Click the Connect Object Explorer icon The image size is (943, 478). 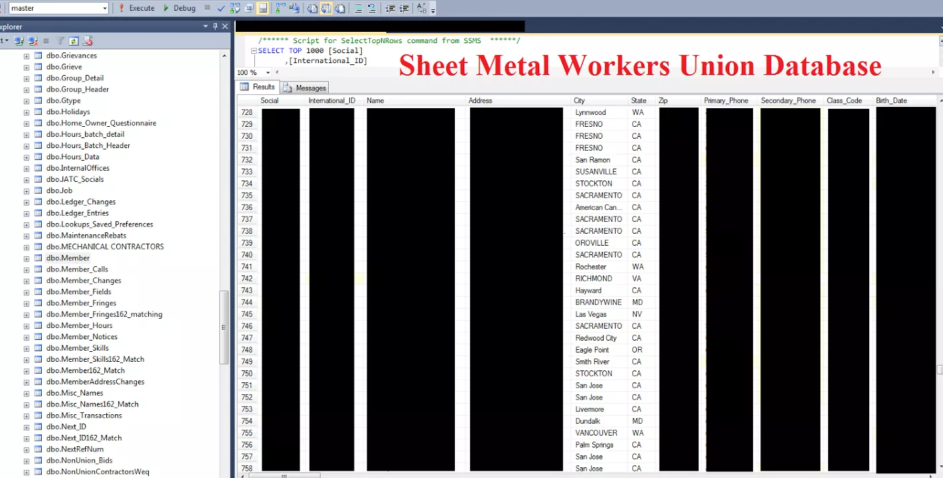click(x=18, y=40)
